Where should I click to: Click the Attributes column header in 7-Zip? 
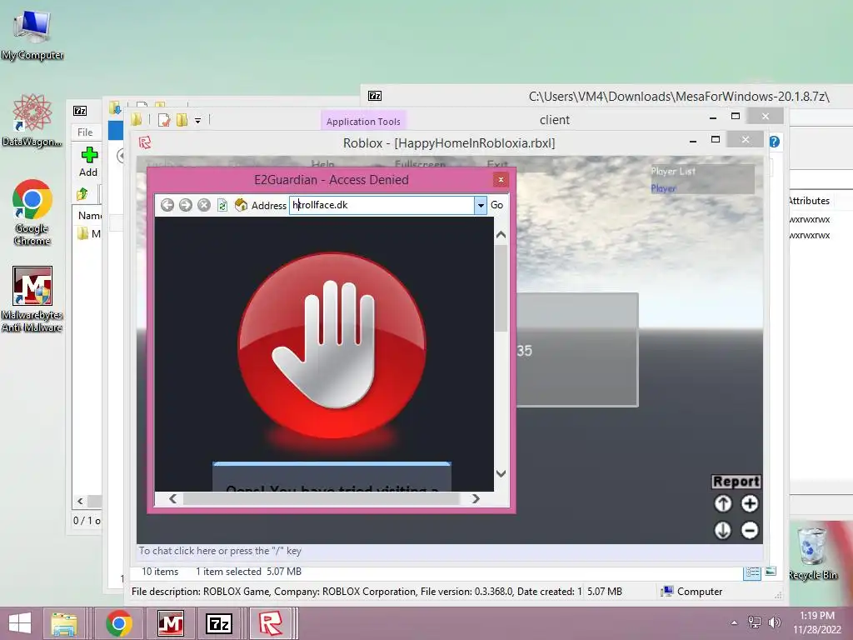(808, 201)
